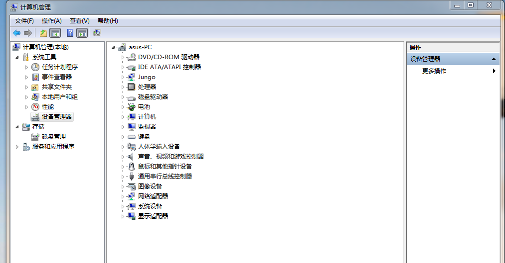
Task: Click the 显示适配器 display adapter icon
Action: pyautogui.click(x=132, y=216)
